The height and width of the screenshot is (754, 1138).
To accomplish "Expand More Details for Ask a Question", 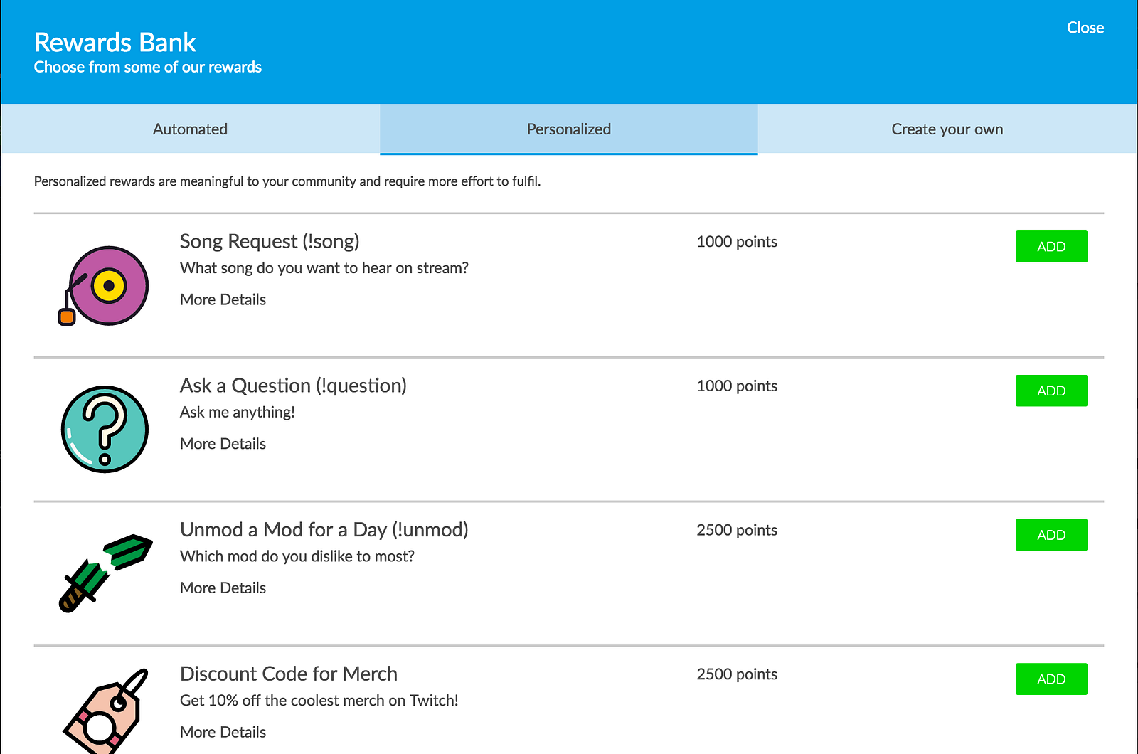I will pos(223,444).
